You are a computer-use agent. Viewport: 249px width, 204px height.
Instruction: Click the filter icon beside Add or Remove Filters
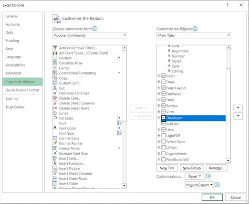[55, 48]
